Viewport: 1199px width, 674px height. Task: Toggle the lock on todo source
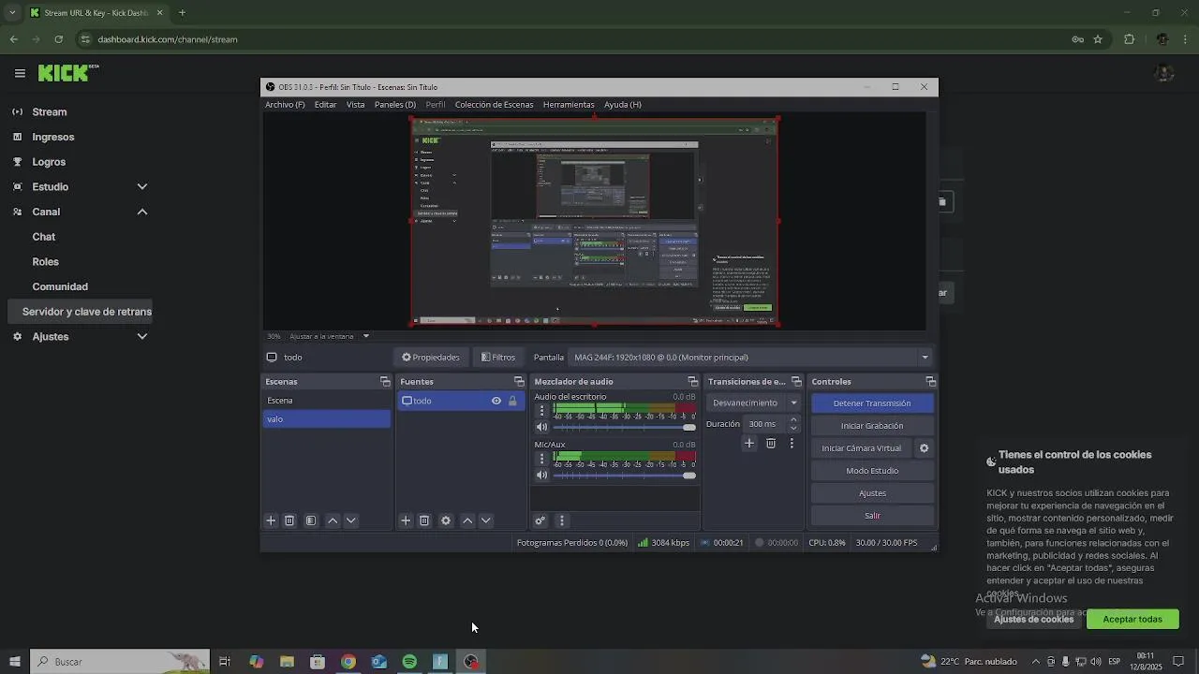(x=512, y=401)
